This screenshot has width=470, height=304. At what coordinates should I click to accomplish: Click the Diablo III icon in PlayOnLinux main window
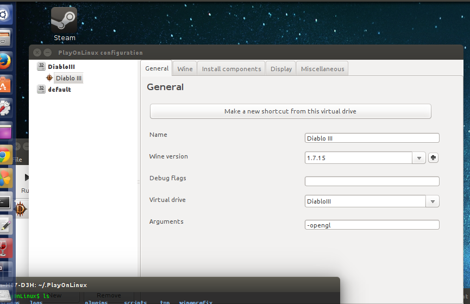coord(21,209)
